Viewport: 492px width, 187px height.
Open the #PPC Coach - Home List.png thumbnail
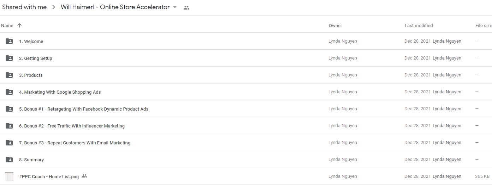[x=9, y=176]
